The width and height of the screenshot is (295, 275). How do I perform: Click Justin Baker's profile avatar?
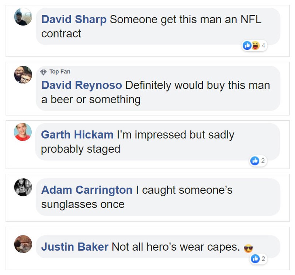pos(23,244)
